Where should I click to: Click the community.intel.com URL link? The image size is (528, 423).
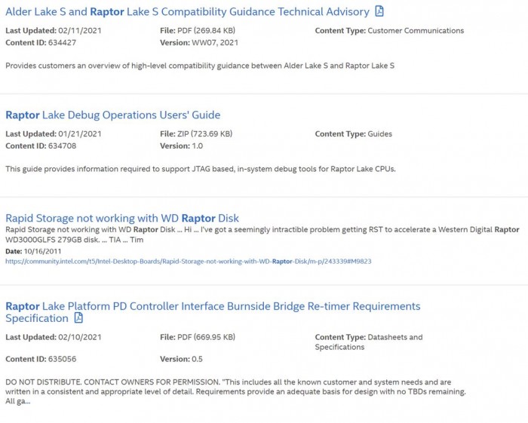188,262
